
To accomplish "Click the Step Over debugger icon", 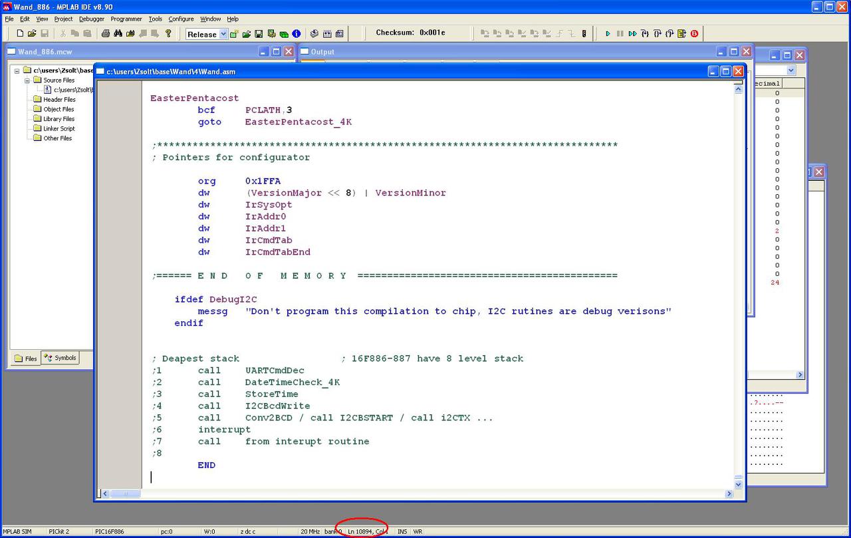I will [x=657, y=33].
